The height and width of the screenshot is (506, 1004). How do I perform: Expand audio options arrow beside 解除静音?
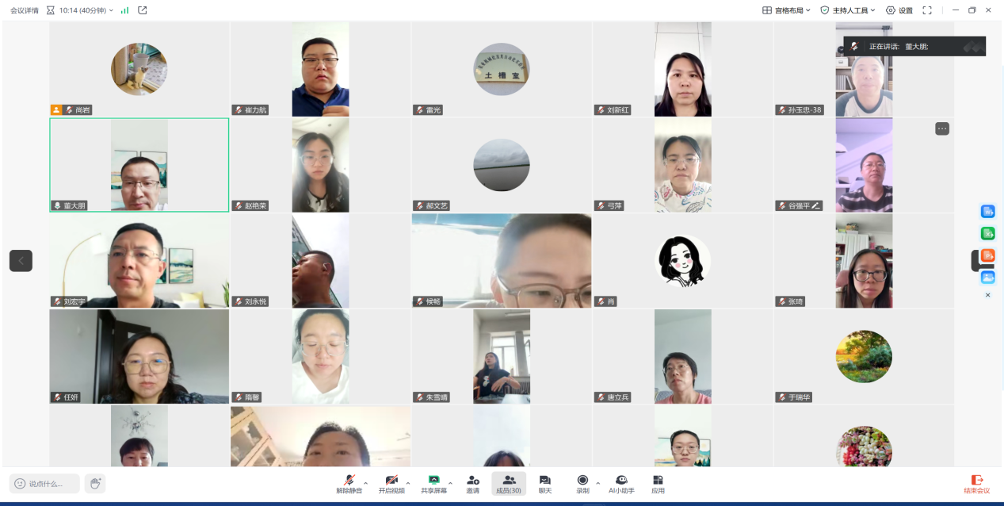pos(365,482)
